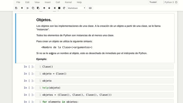
Task: Paste cells below icon
Action: pyautogui.click(x=38, y=8)
